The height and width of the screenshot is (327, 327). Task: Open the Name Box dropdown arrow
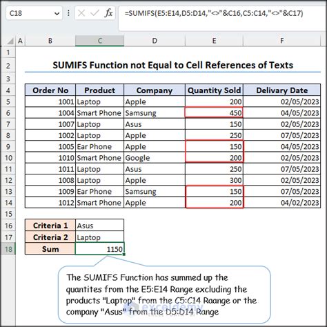click(57, 14)
